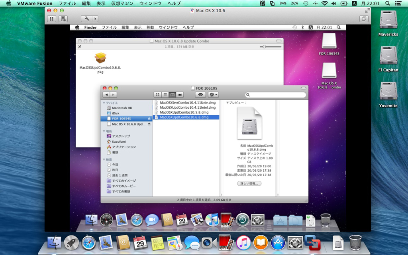
Task: Collapse the 場所 sidebar section
Action: (104, 131)
